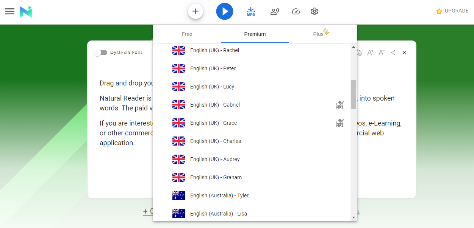This screenshot has height=228, width=474.
Task: Toggle the Dyslexia Font switch
Action: click(101, 53)
